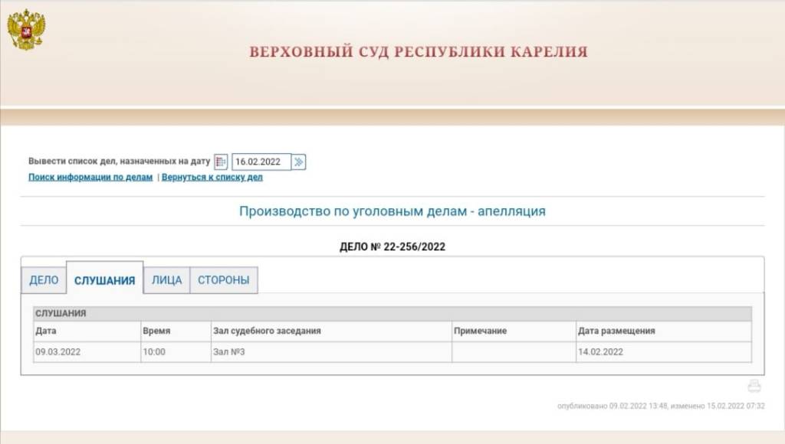Click the Russian coat of arms emblem
785x444 pixels.
[26, 30]
